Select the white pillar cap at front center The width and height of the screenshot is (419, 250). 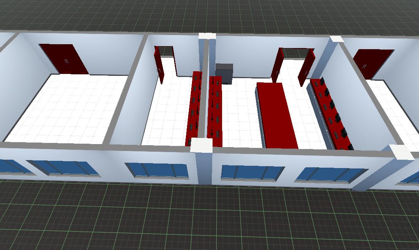[201, 145]
